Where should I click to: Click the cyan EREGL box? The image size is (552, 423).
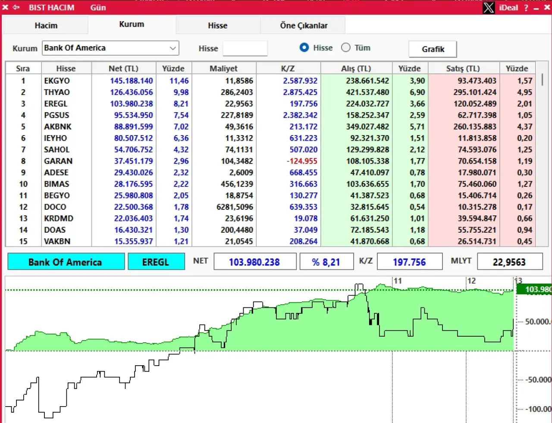tap(156, 262)
